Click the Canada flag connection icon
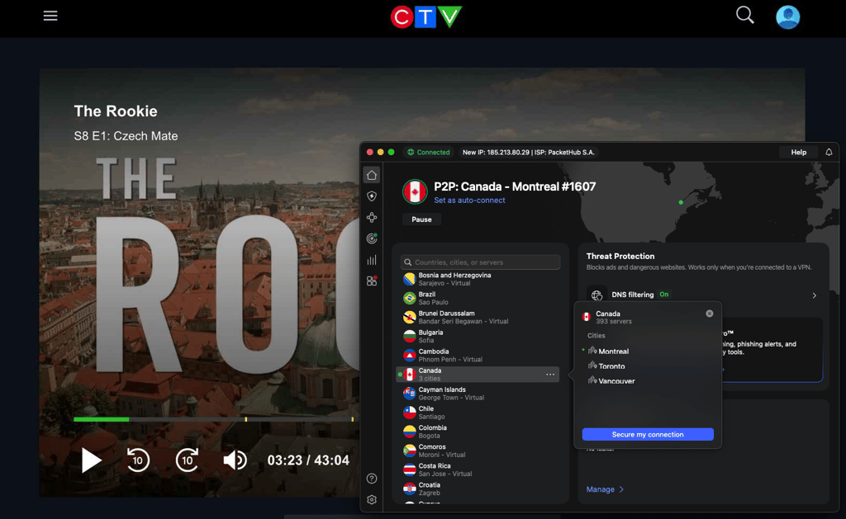846x519 pixels. (x=415, y=192)
